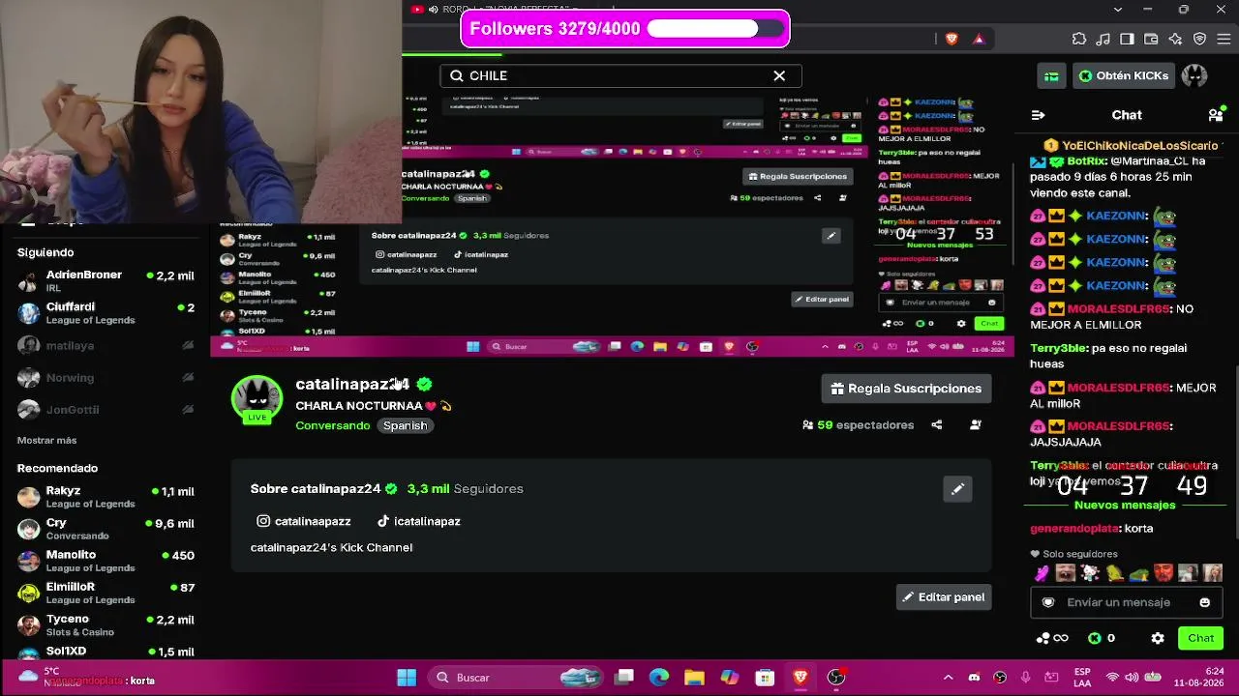Open Norwing channel in sidebar
Image resolution: width=1239 pixels, height=696 pixels.
click(106, 377)
